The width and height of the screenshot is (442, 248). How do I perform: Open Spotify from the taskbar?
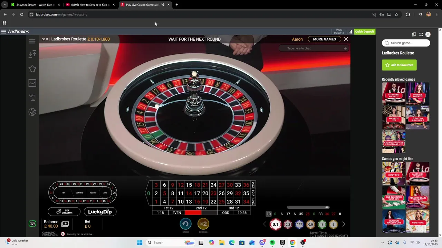click(x=272, y=242)
